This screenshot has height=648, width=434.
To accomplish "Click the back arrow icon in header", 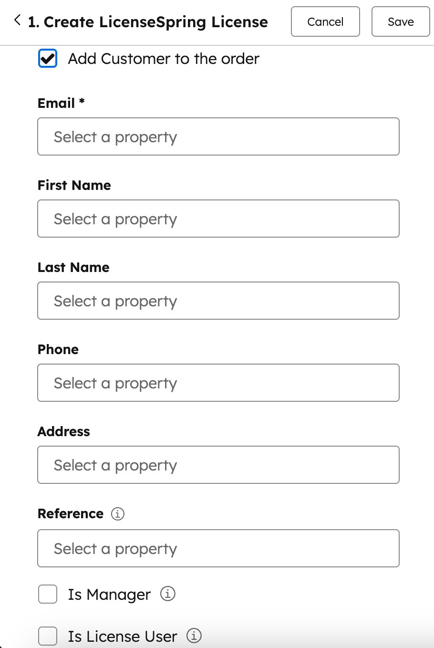I will (x=18, y=21).
